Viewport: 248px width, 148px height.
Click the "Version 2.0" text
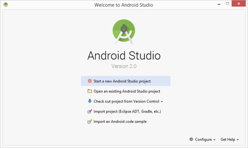124,66
